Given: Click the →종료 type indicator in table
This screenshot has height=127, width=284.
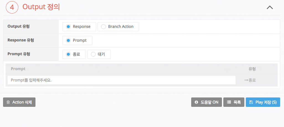Looking at the screenshot, I should [x=250, y=80].
